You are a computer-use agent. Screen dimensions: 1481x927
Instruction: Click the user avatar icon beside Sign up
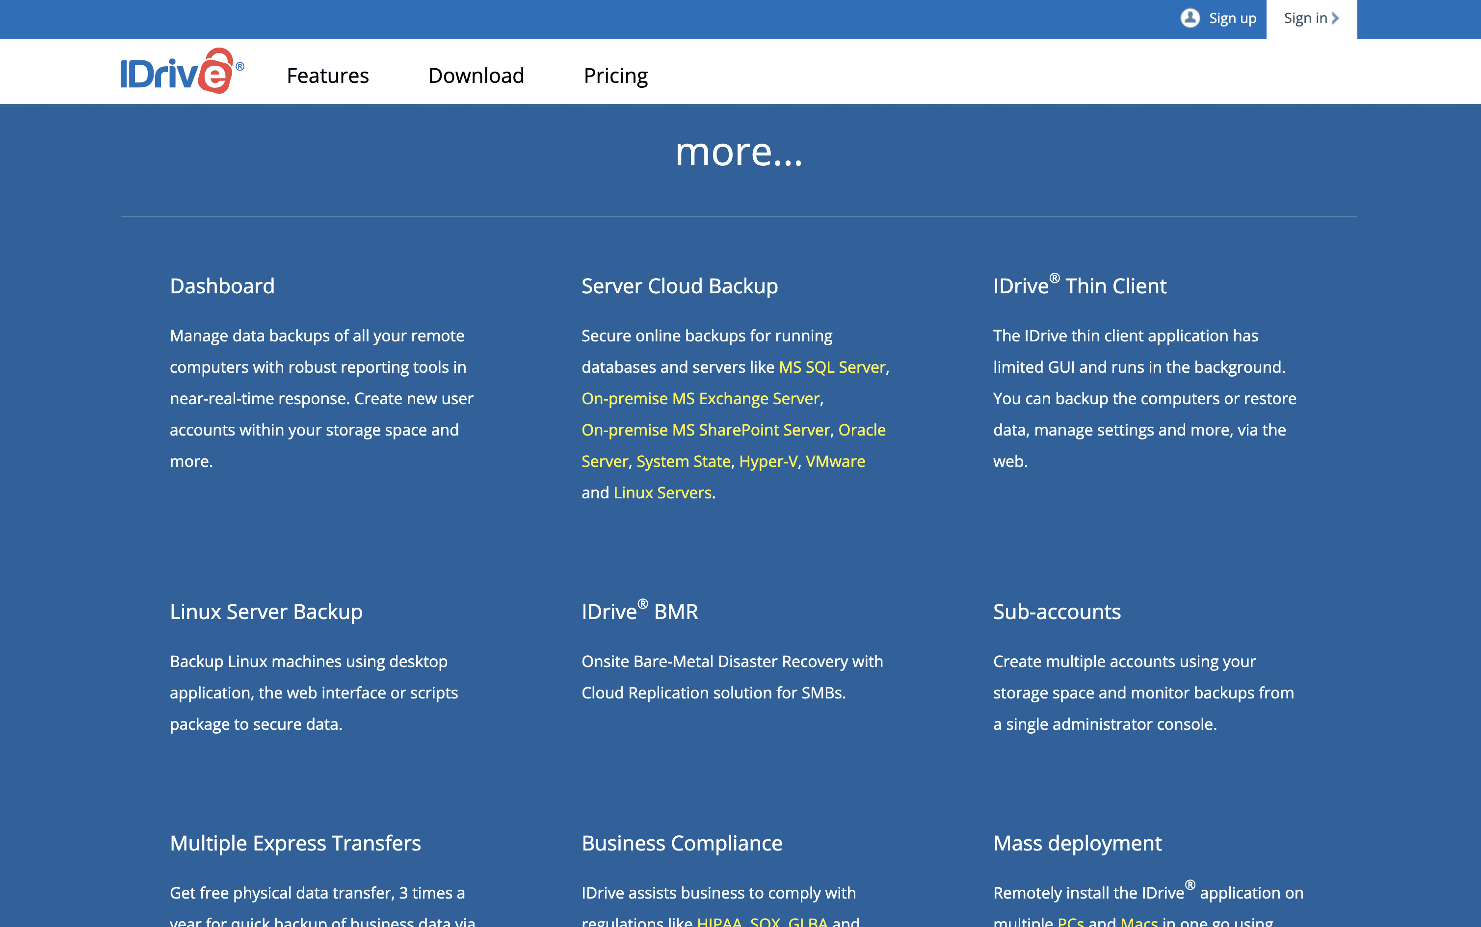(x=1190, y=19)
